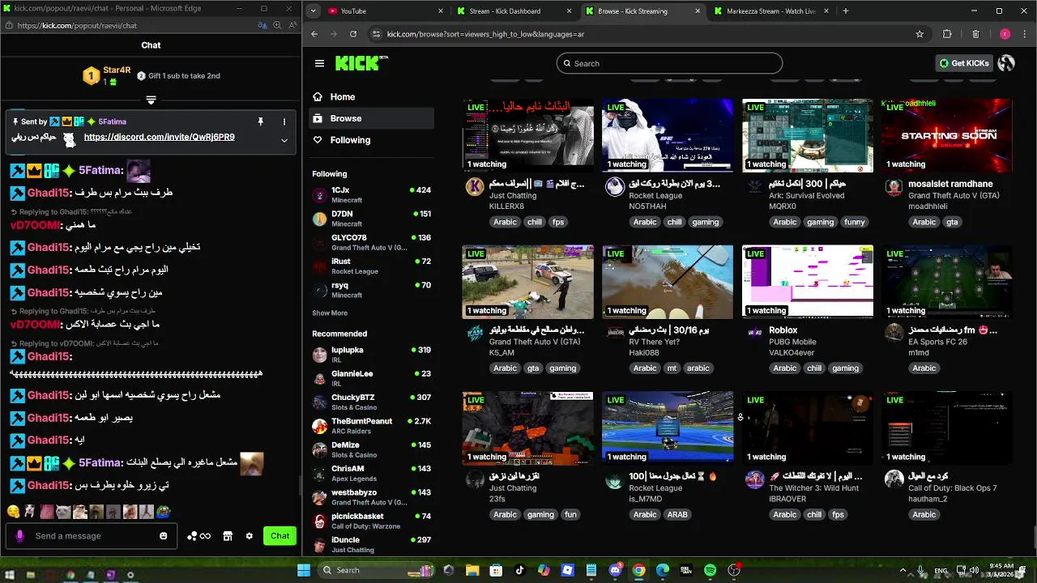This screenshot has height=583, width=1037.
Task: Open the emoji picker in chat box
Action: click(x=164, y=536)
